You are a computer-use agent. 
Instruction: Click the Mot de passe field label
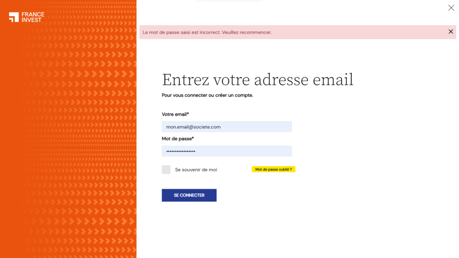point(178,139)
